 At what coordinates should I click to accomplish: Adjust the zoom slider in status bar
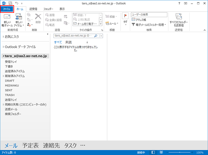tap(180, 152)
